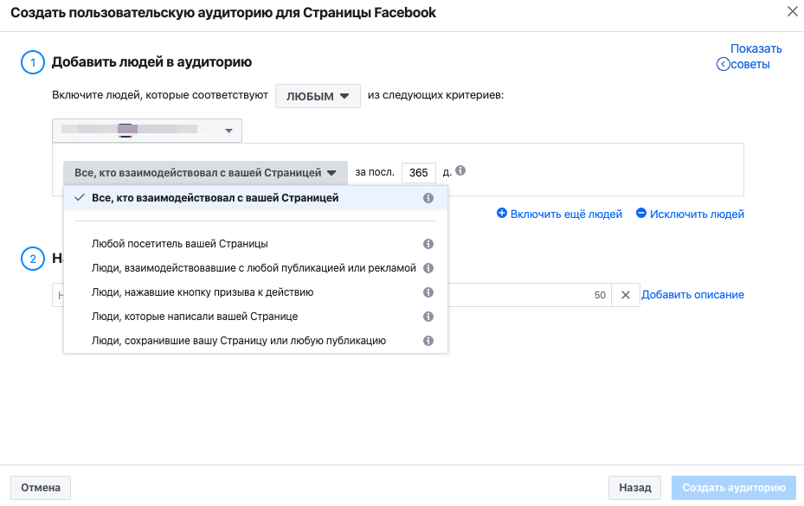Image resolution: width=804 pixels, height=506 pixels.
Task: Click 'Исключить людей' link
Action: click(x=690, y=214)
